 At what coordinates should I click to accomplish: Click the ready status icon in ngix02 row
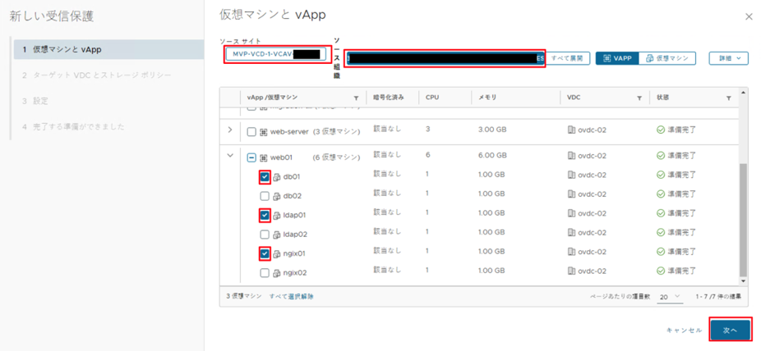660,270
